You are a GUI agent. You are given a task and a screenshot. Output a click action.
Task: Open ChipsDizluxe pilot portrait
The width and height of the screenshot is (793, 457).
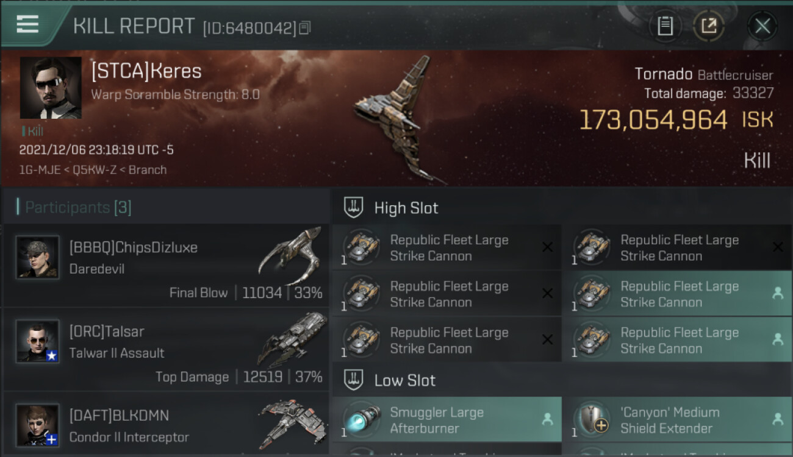click(38, 257)
